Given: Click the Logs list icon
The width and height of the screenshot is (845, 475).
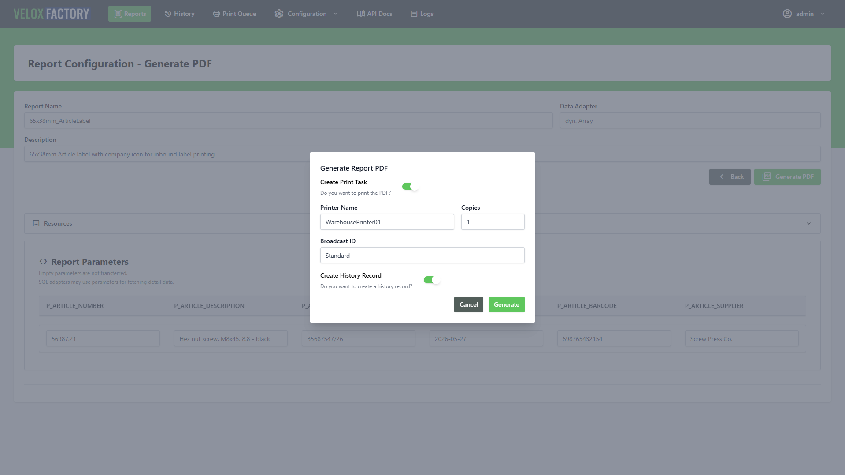Looking at the screenshot, I should point(414,14).
